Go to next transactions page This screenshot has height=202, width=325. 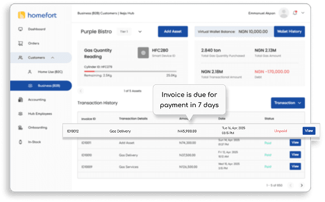(x=302, y=185)
